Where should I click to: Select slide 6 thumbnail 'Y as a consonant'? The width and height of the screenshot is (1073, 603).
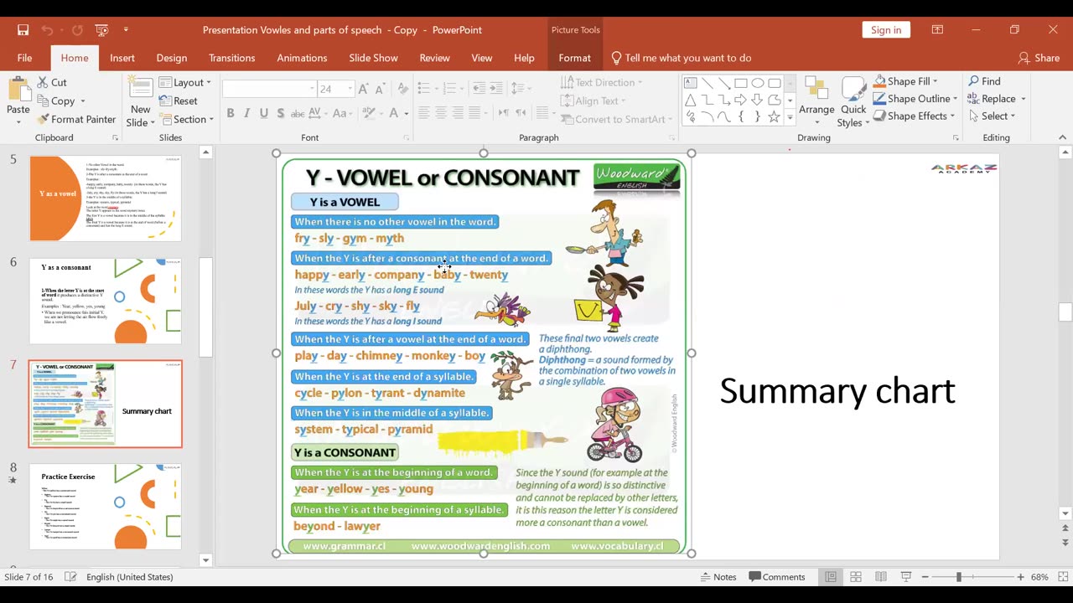click(x=106, y=301)
